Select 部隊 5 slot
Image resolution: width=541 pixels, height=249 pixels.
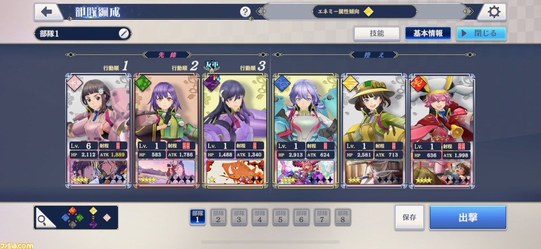(x=281, y=217)
